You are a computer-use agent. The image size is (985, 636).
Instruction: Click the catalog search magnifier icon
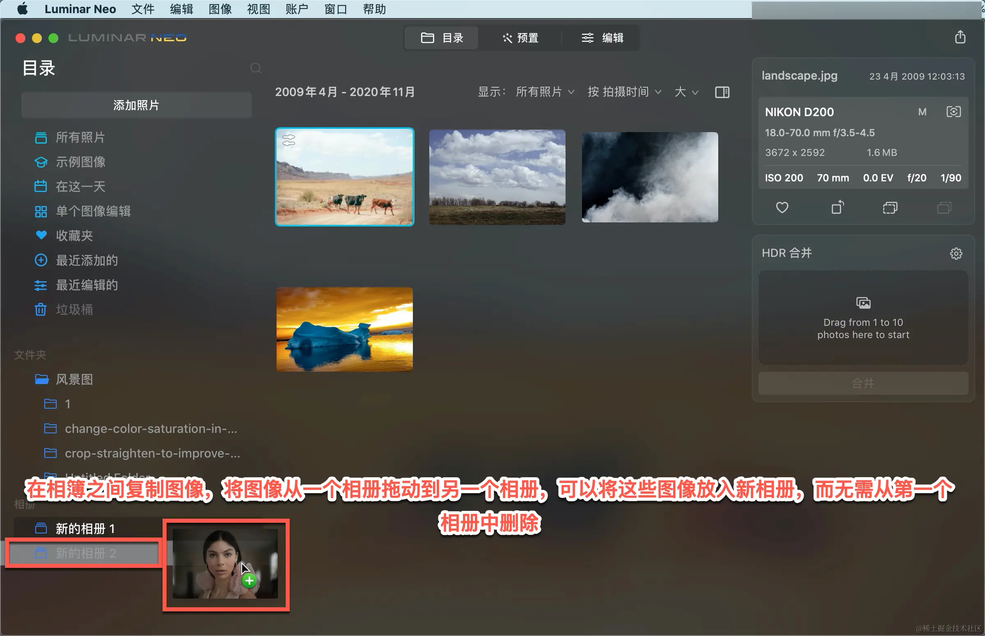tap(256, 68)
